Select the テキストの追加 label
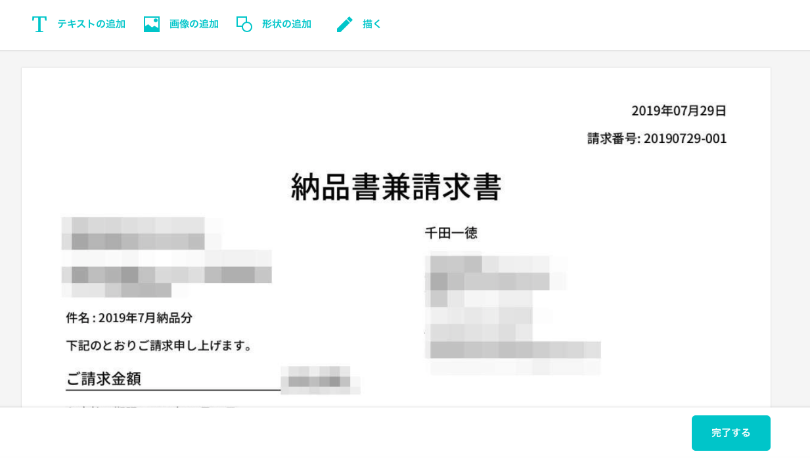Viewport: 810px width, 458px height. tap(91, 24)
